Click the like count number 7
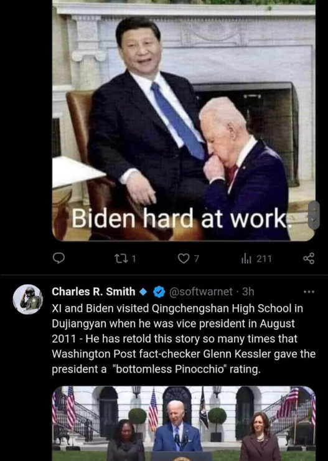 coord(197,259)
